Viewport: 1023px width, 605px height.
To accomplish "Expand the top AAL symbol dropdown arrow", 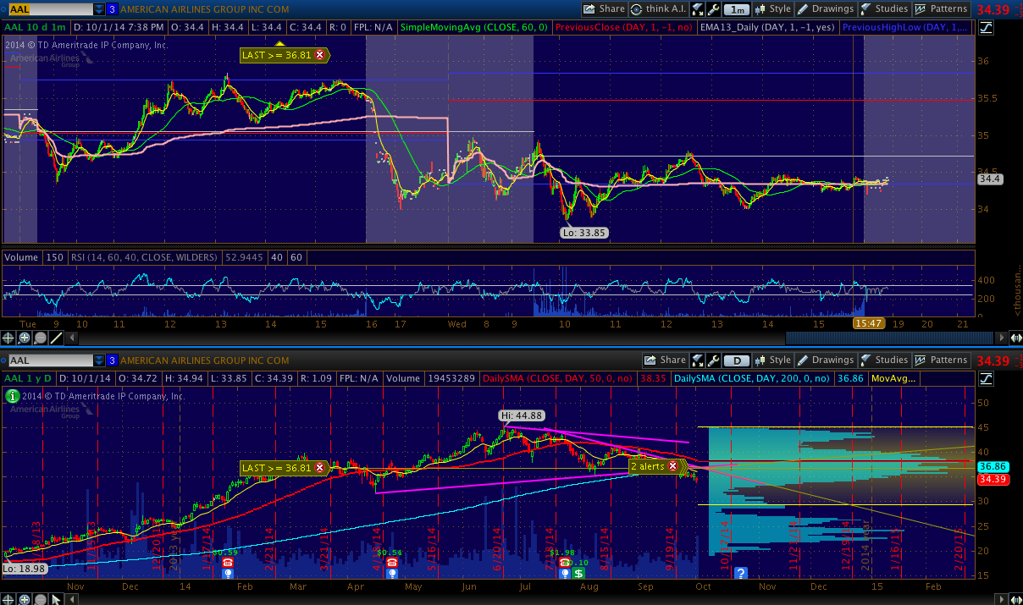I will pos(100,9).
